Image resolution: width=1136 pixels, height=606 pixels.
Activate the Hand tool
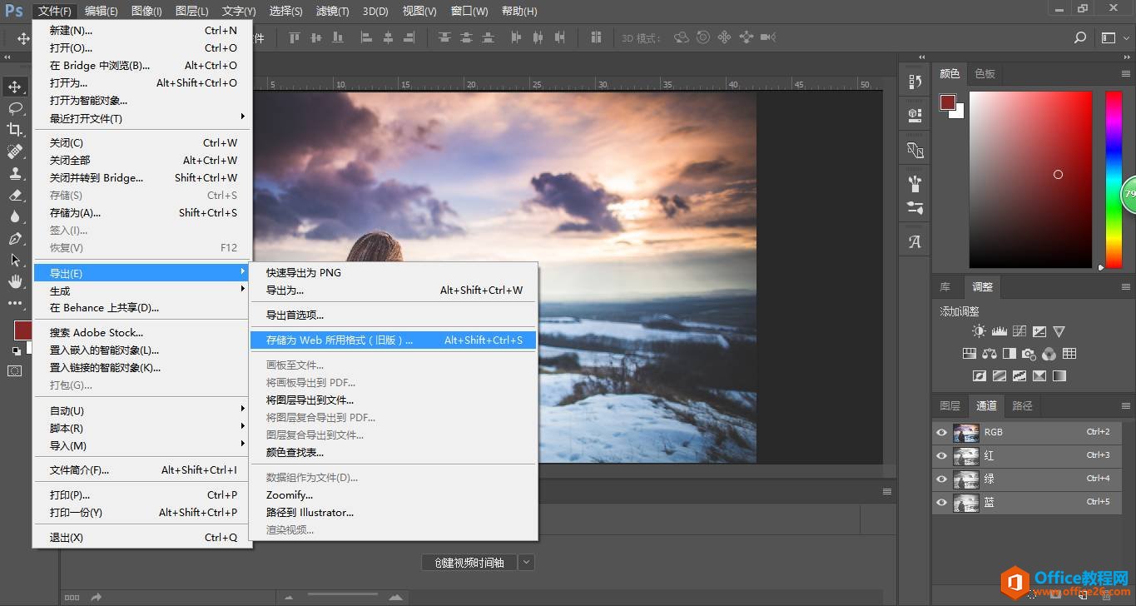[15, 281]
